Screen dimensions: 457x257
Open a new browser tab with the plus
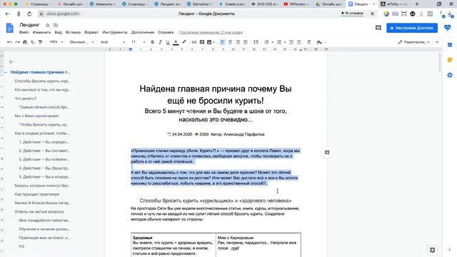click(x=417, y=4)
